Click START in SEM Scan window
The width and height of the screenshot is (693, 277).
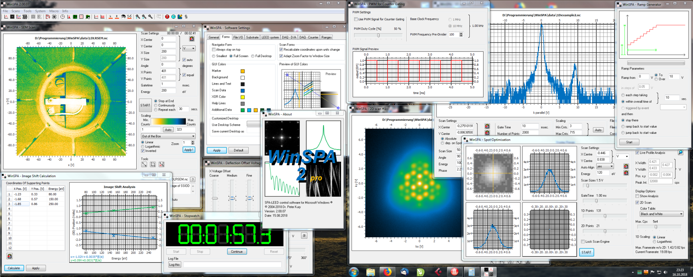click(145, 105)
